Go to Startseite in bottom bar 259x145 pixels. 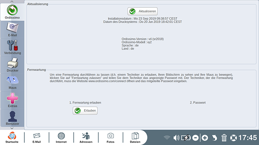12,137
